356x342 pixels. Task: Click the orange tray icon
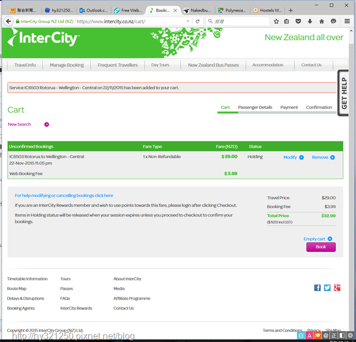point(318,336)
